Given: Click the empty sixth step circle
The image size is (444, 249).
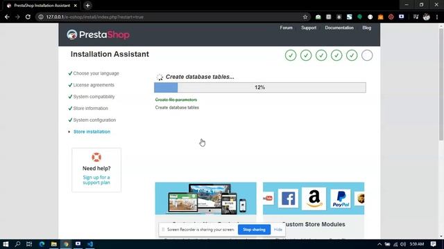Looking at the screenshot, I should [367, 55].
